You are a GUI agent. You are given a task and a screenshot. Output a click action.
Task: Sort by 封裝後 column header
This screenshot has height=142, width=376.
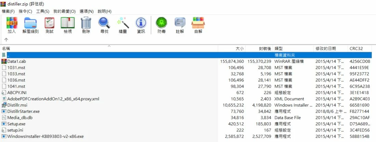click(259, 48)
